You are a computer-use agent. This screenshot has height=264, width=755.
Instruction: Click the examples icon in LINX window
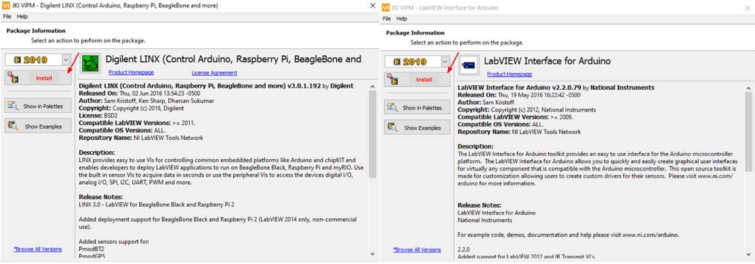(x=13, y=126)
